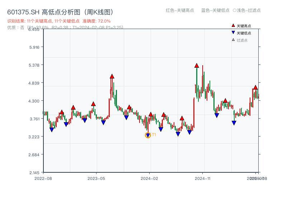Viewport: 287px width, 215px height.
Task: Click the last blue low-point marker near 2024-11
Action: [234, 123]
